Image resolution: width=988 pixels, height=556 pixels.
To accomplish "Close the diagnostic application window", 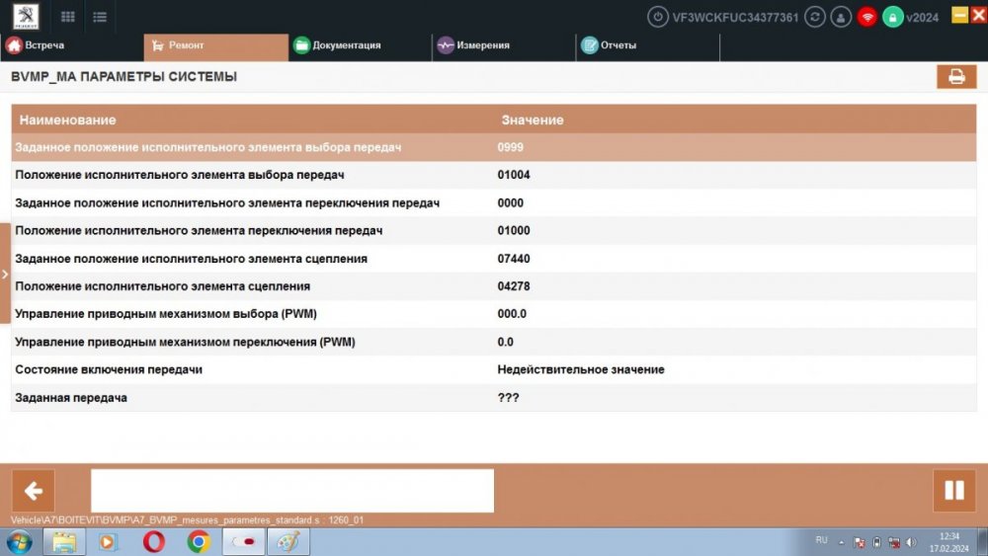I will pos(979,15).
